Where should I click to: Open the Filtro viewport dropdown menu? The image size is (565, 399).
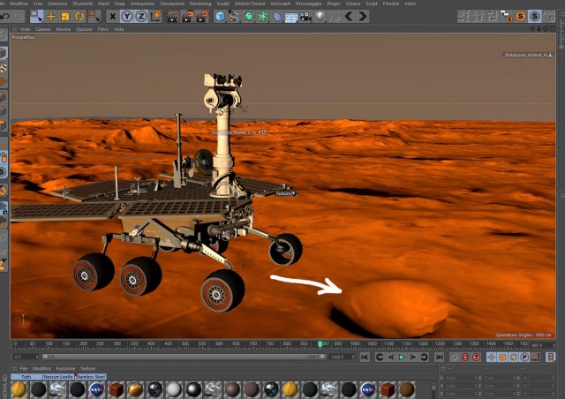103,29
